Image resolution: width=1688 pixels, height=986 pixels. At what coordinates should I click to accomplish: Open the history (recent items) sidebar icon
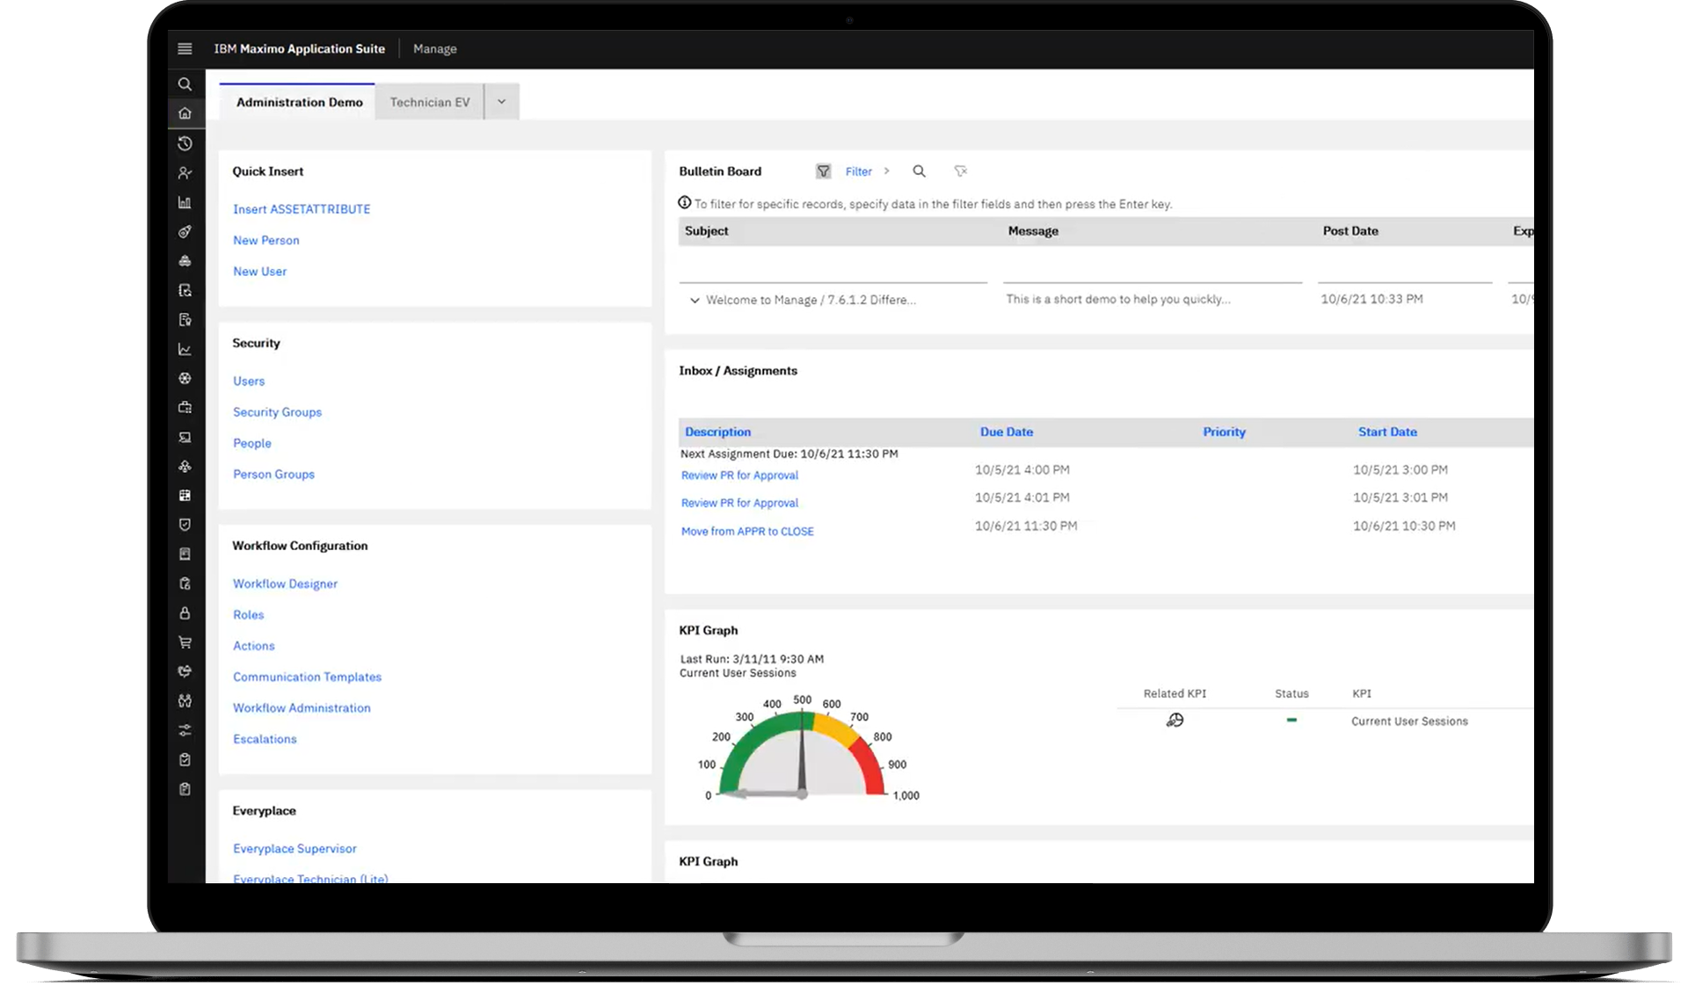[185, 143]
